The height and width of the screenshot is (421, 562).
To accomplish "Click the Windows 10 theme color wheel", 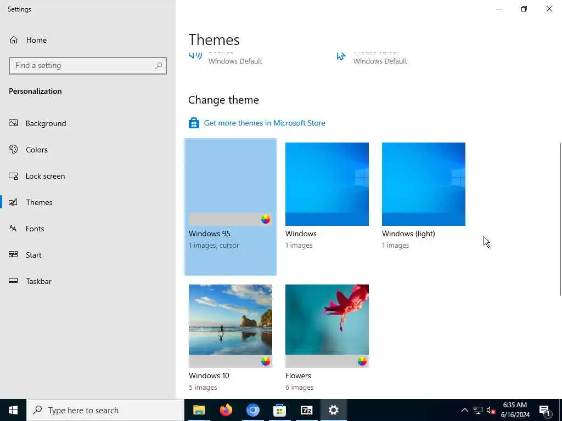I will pyautogui.click(x=265, y=361).
